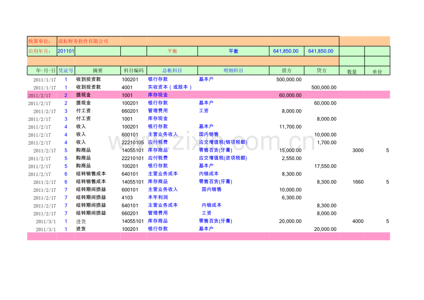Select the 核算单位 label cell
Image resolution: width=424 pixels, height=300 pixels.
tap(41, 40)
